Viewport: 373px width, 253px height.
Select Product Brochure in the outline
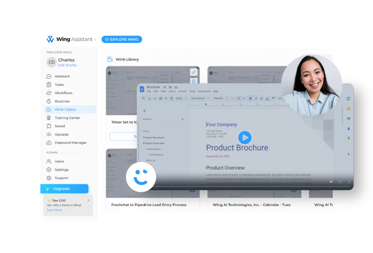tap(153, 137)
